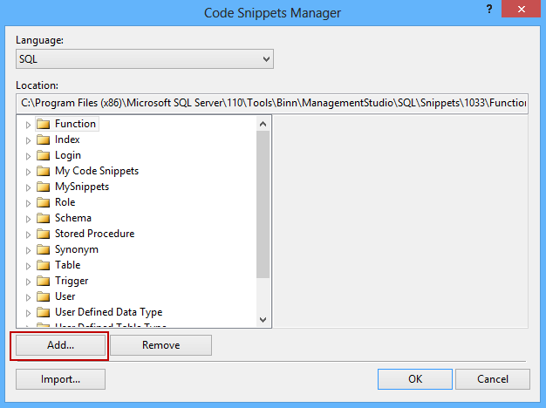Click the Trigger folder icon
The width and height of the screenshot is (546, 408).
pyautogui.click(x=43, y=281)
